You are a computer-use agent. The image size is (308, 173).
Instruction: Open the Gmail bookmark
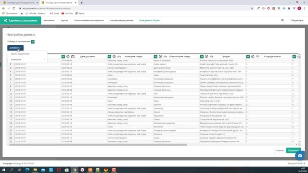point(54,13)
